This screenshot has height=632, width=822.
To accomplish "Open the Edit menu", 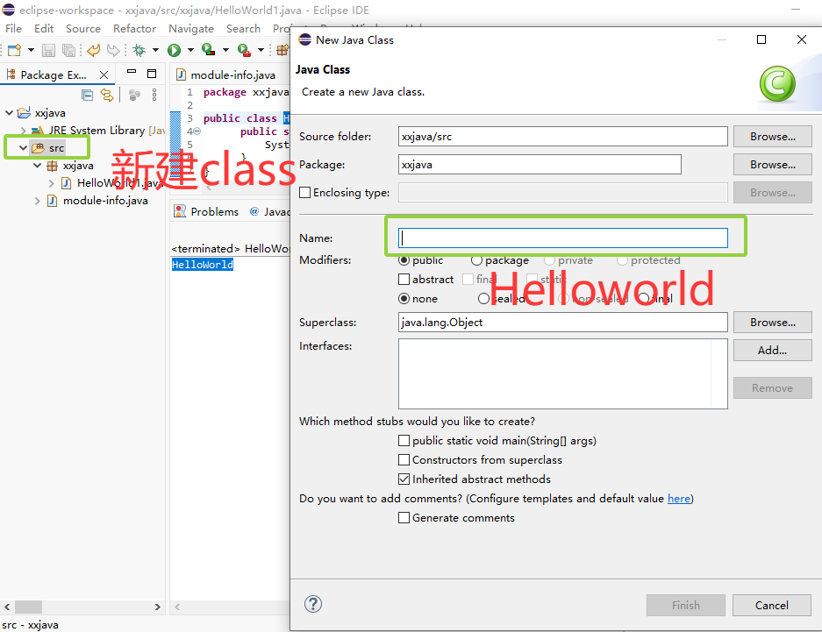I will [44, 28].
